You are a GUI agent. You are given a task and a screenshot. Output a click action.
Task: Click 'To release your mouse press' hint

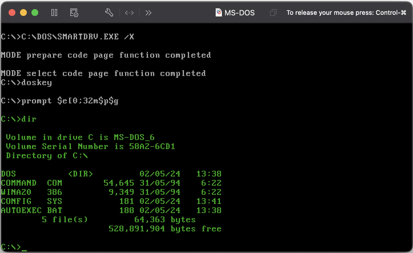[346, 13]
